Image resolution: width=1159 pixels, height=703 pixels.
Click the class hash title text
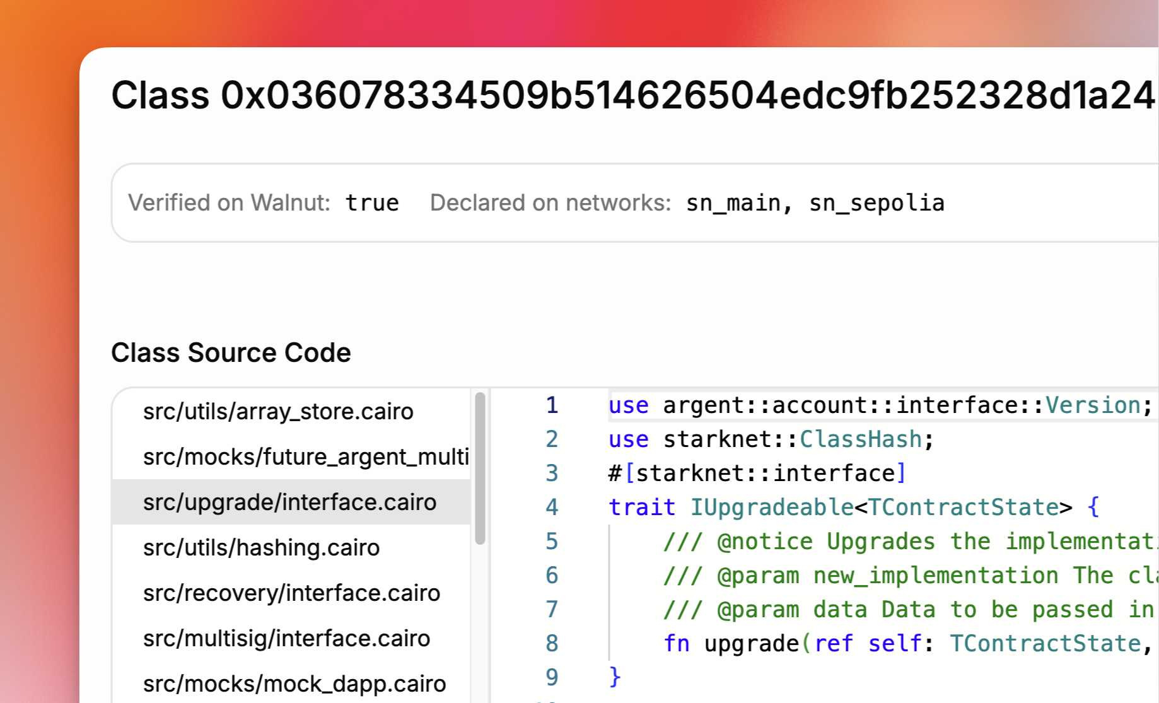[634, 96]
